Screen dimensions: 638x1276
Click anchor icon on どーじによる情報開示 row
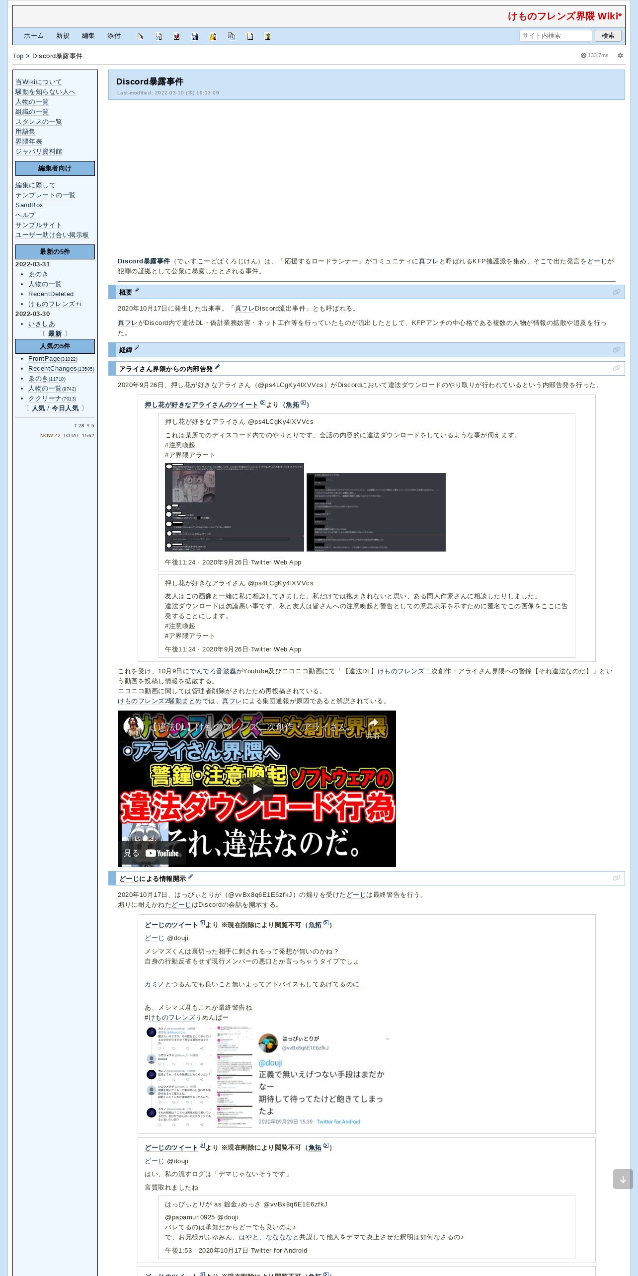coord(617,878)
